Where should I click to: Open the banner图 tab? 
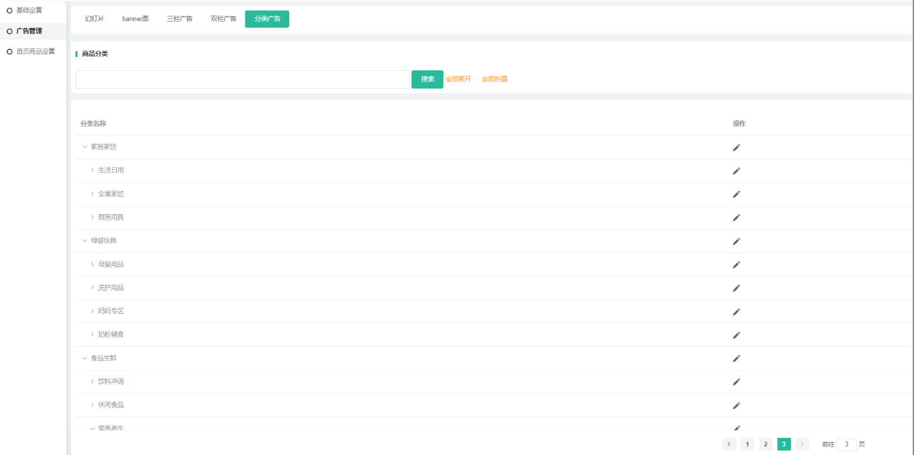[x=135, y=19]
